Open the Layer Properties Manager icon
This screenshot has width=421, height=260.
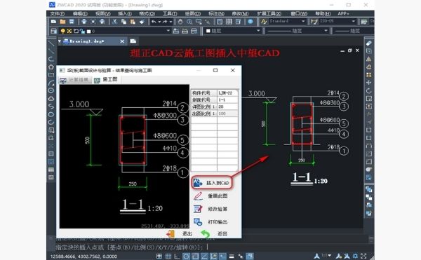[54, 31]
